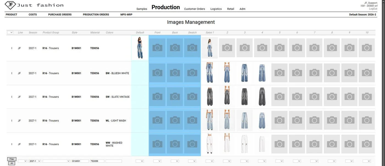Viewport: 385px width, 166px height.
Task: Click the Style filter field containing B1W001
Action: click(x=80, y=161)
